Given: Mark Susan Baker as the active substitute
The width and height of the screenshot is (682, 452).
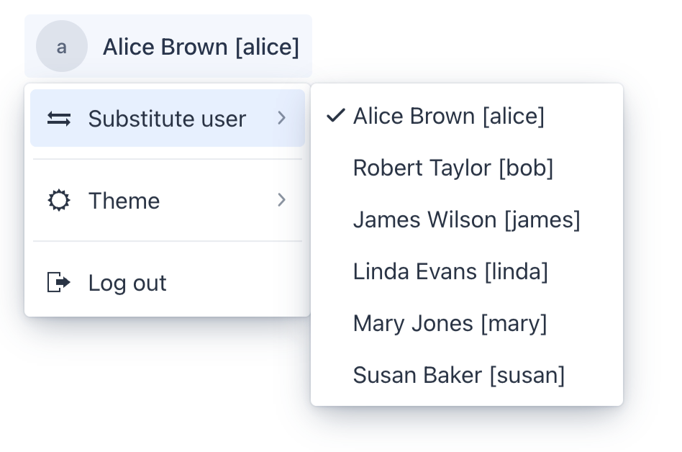Looking at the screenshot, I should pos(459,375).
